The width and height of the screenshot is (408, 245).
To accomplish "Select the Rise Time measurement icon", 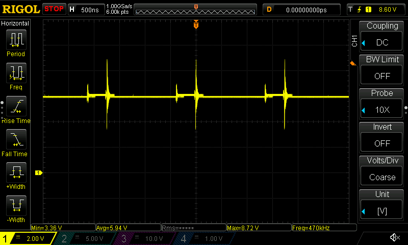I will [16, 106].
